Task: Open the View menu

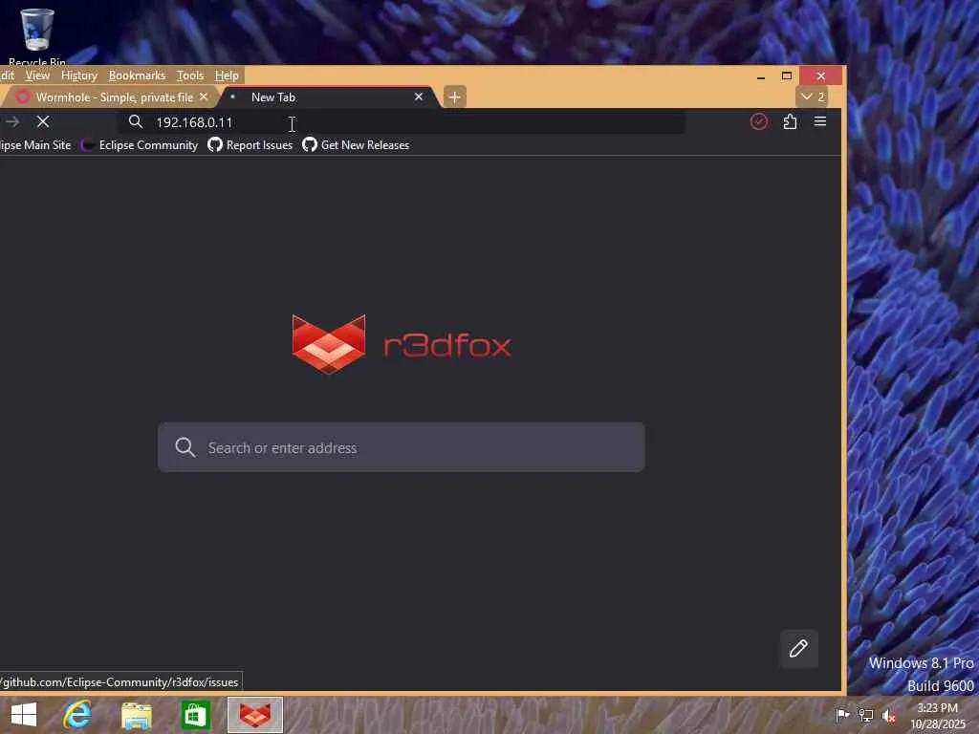Action: pos(37,76)
